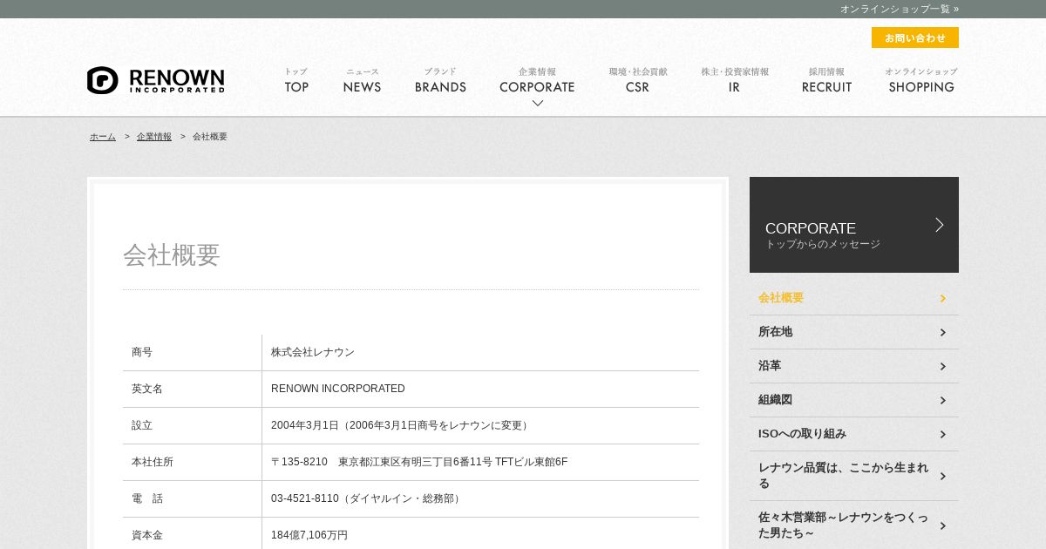Click the 株式会社レナウン cell

click(x=313, y=353)
